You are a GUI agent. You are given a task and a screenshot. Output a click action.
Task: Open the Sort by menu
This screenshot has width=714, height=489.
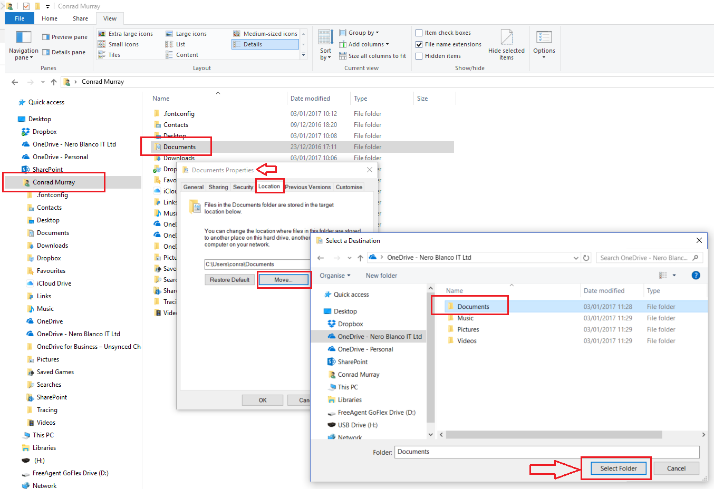click(325, 45)
